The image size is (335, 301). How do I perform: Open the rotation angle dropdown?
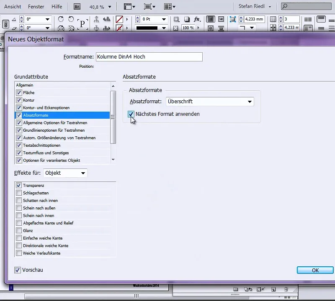tap(47, 19)
